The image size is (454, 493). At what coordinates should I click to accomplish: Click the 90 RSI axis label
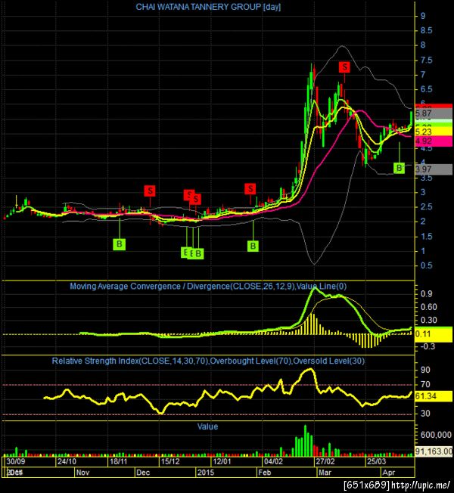[x=425, y=370]
